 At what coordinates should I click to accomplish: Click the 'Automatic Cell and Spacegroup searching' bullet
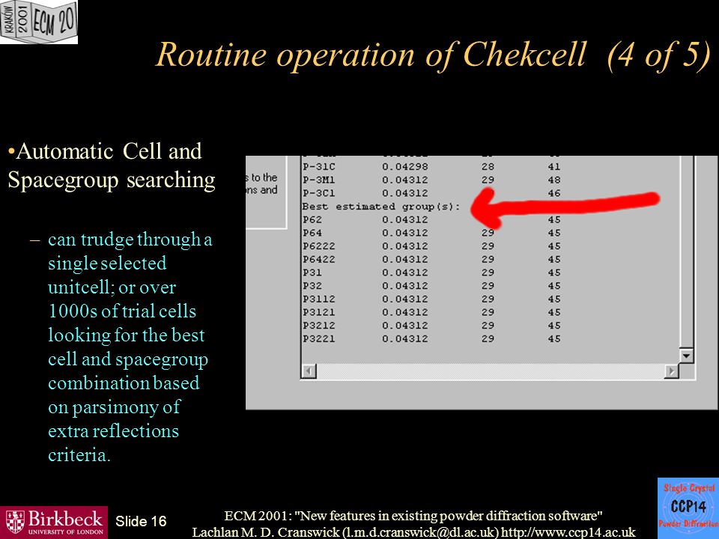(112, 165)
